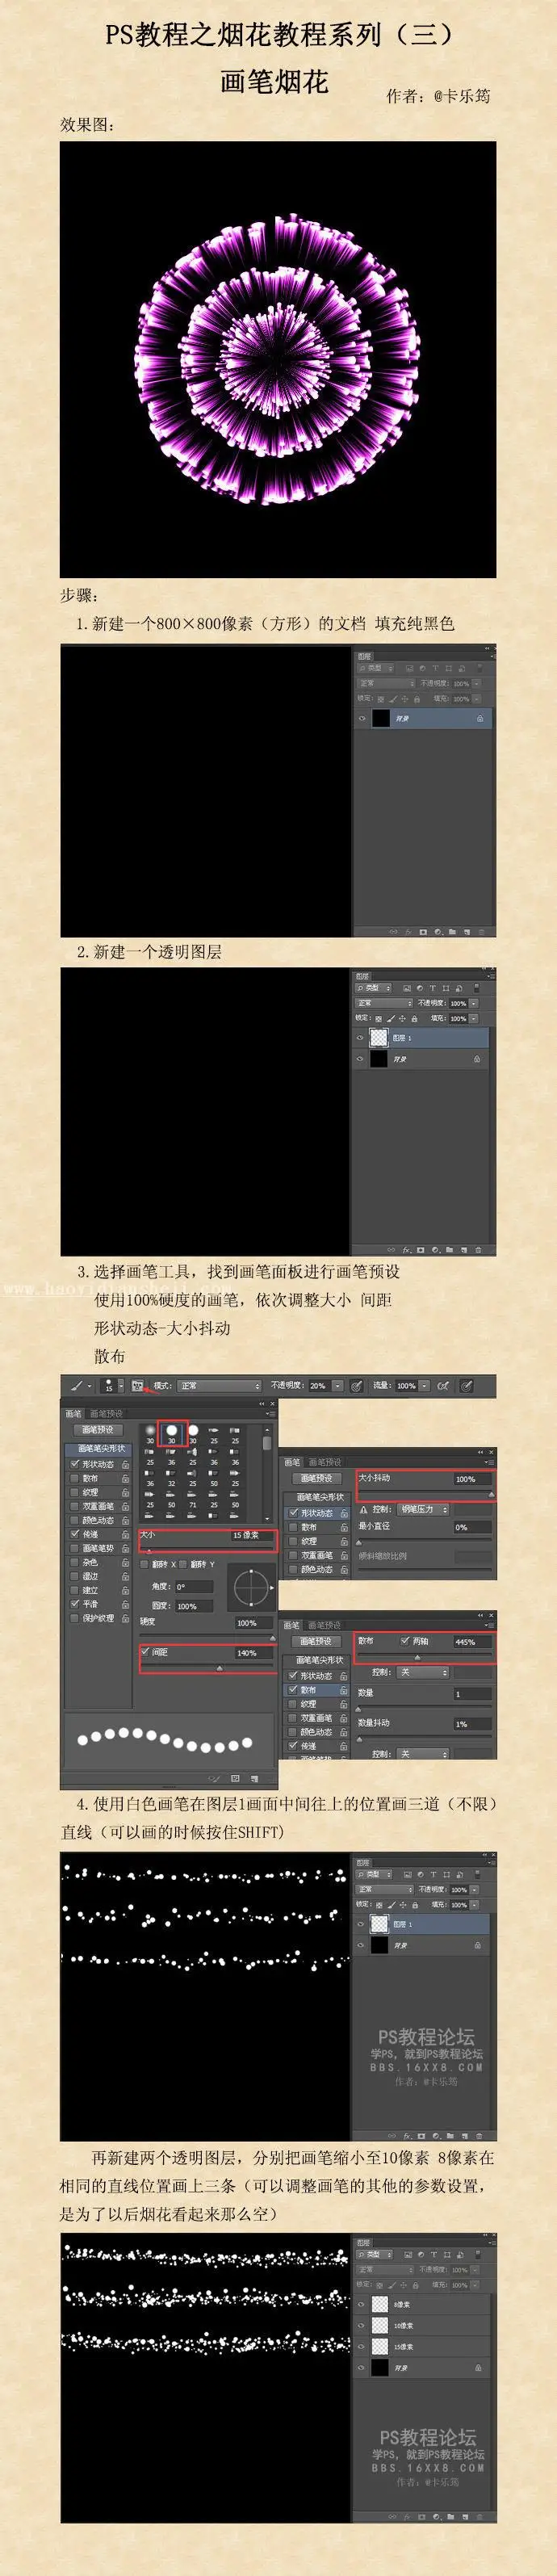This screenshot has width=557, height=2576.
Task: Expand the opacity slider arrow beside 20%
Action: (339, 1386)
